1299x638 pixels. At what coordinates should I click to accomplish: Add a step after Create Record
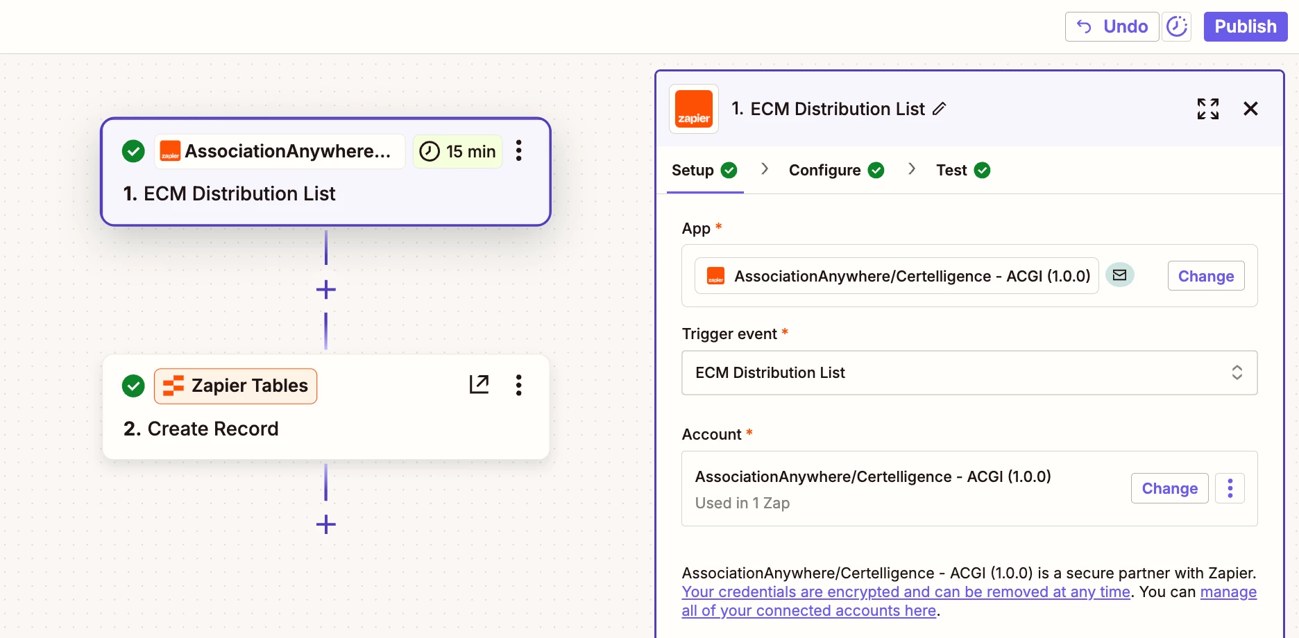click(x=325, y=524)
